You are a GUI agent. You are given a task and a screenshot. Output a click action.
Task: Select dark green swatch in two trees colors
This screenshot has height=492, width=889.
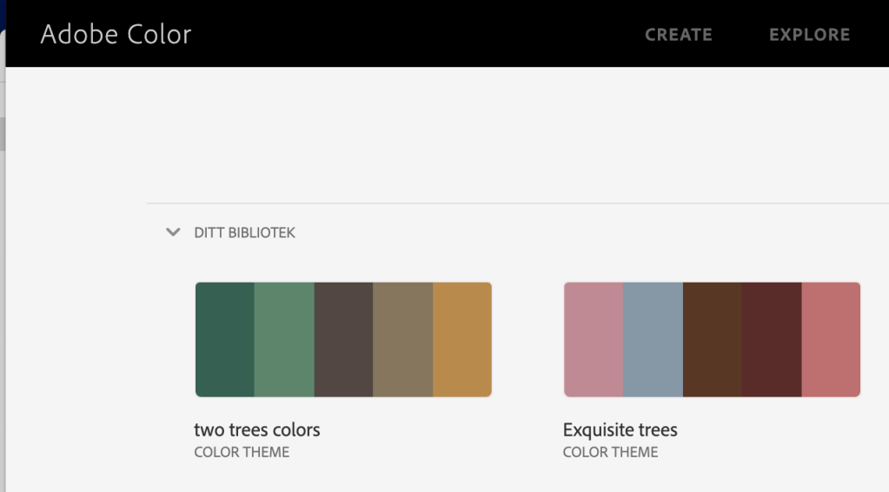[x=225, y=339]
